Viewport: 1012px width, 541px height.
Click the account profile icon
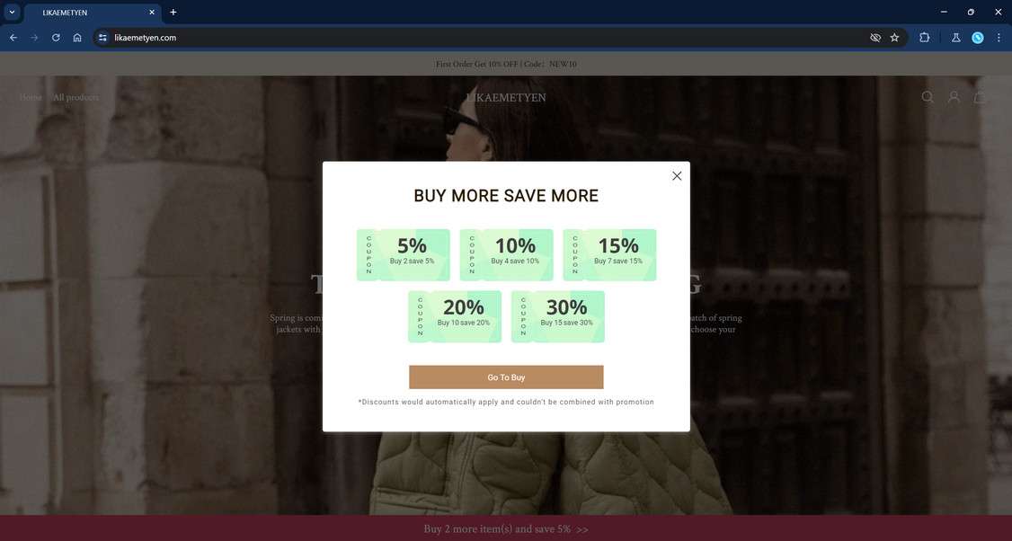(x=954, y=97)
